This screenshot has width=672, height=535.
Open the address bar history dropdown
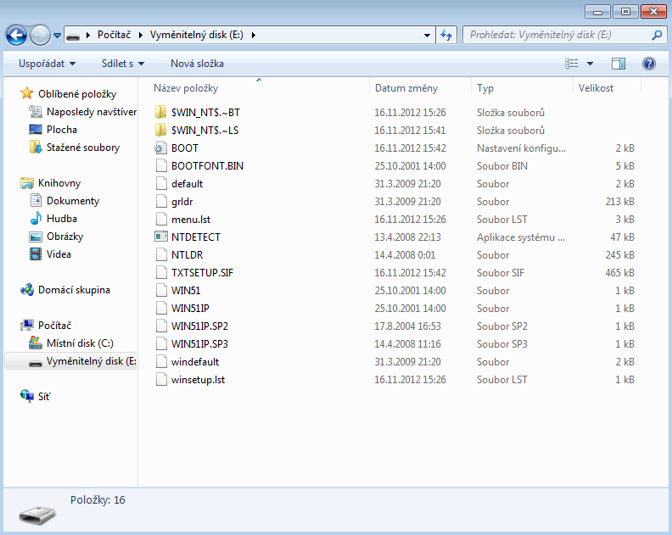coord(427,35)
